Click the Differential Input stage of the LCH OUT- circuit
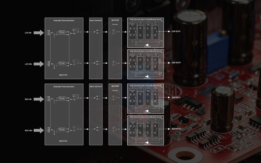The image size is (261, 163). [132, 31]
